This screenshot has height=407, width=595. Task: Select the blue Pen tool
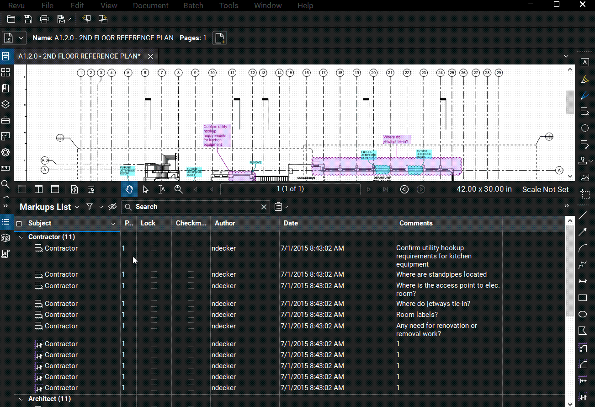pyautogui.click(x=584, y=96)
